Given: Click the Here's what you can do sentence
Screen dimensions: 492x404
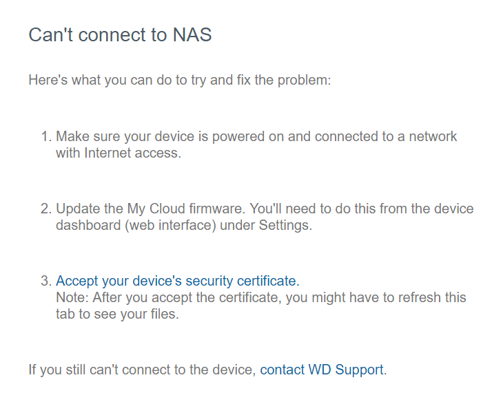Looking at the screenshot, I should 180,80.
